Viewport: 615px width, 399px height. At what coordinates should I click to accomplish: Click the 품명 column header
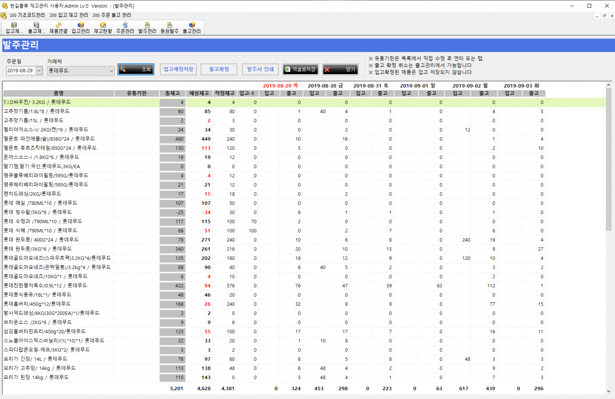tap(58, 93)
